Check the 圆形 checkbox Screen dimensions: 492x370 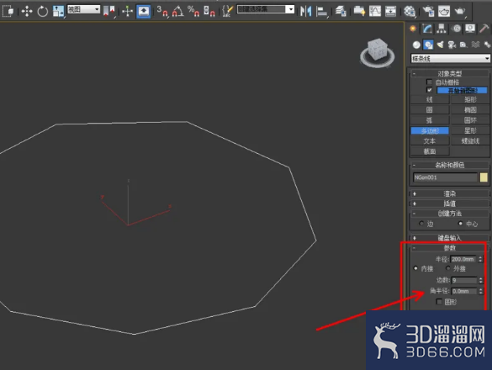439,302
